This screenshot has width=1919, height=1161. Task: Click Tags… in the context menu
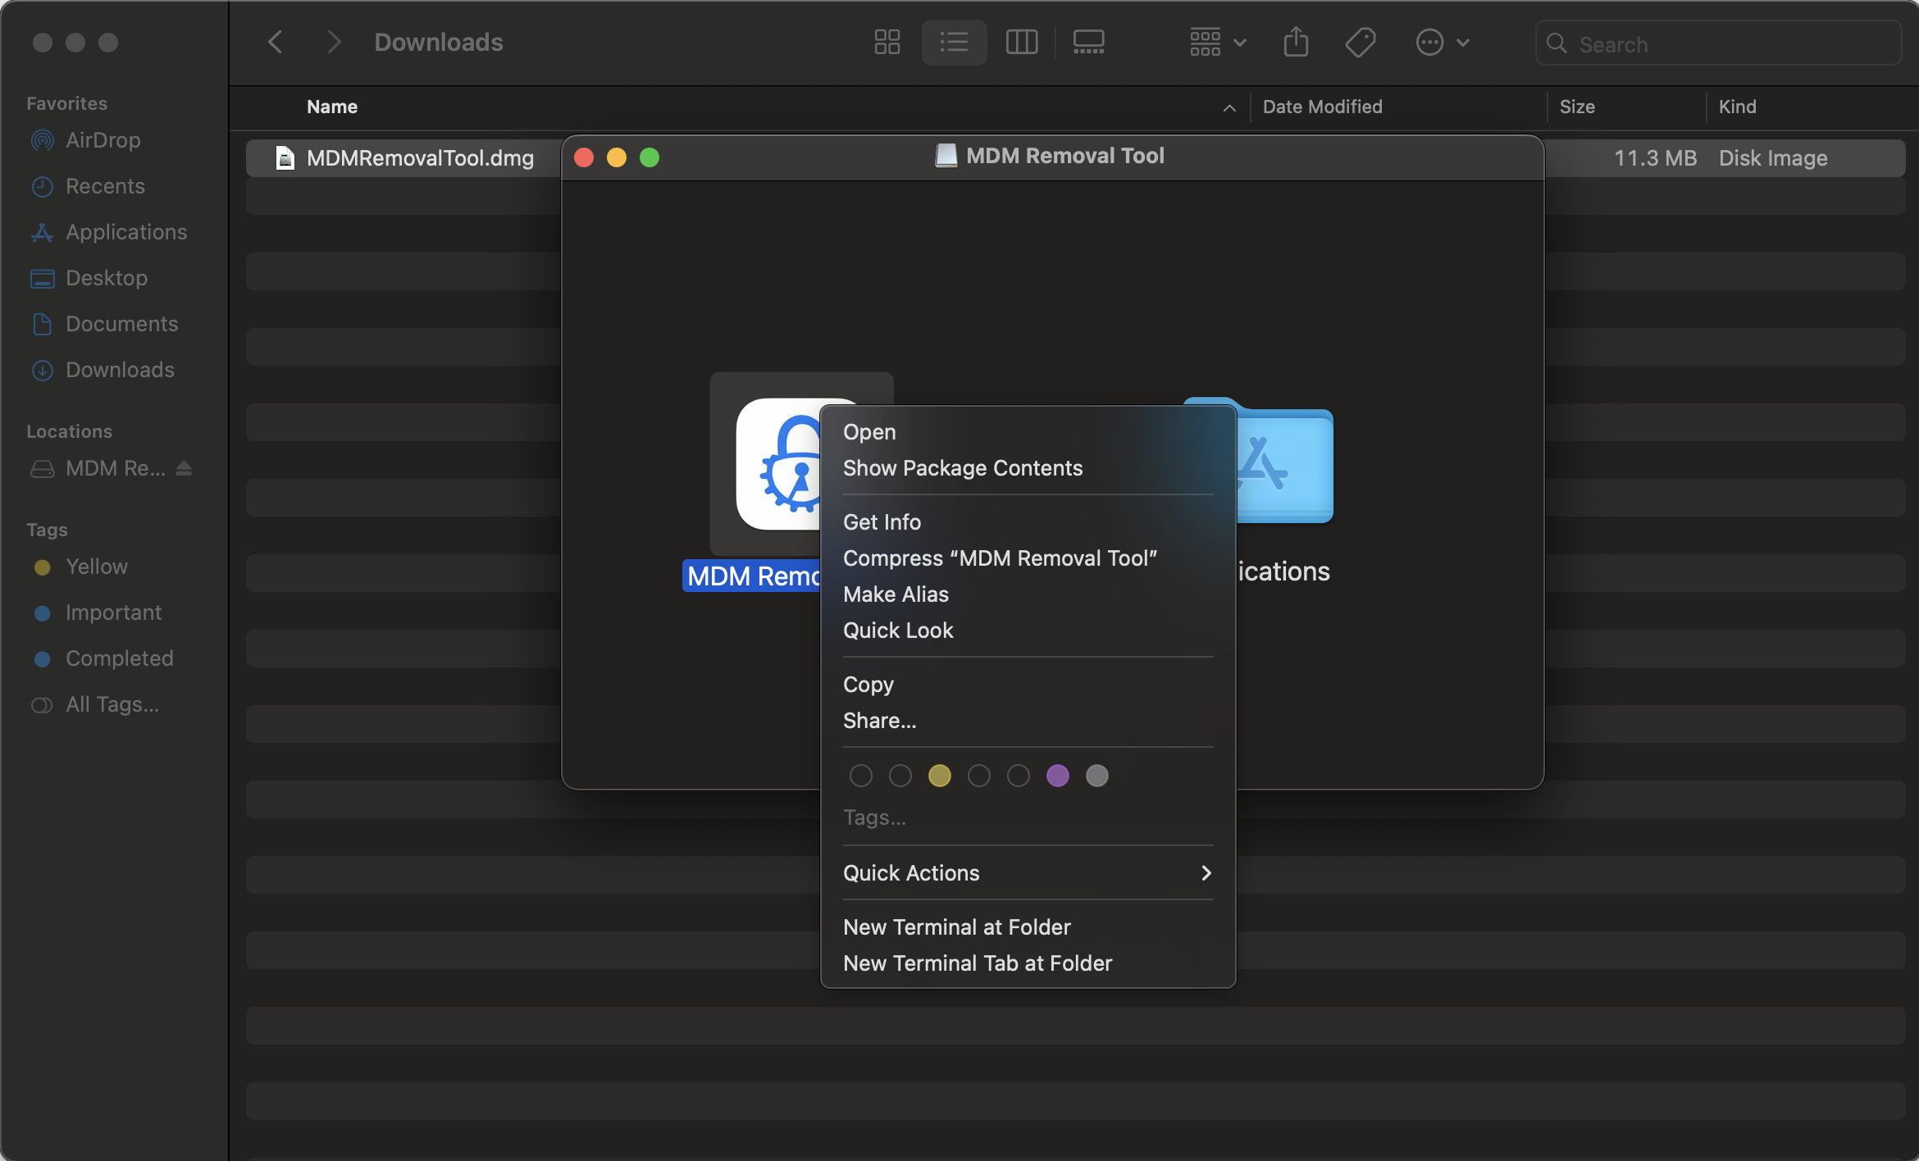coord(874,817)
